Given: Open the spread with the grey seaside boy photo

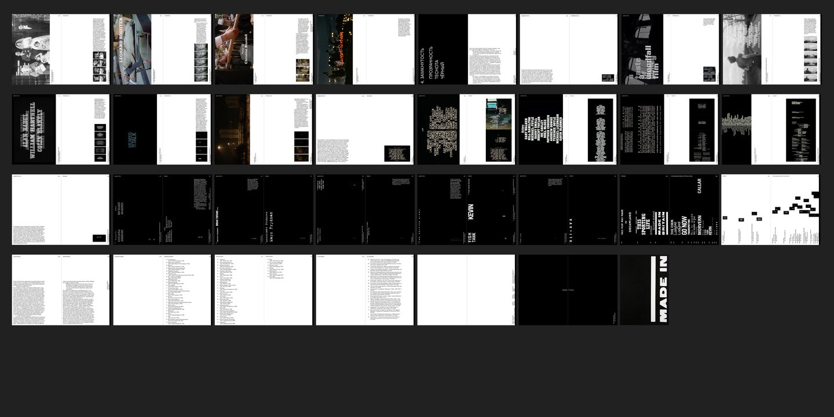Looking at the screenshot, I should click(771, 49).
